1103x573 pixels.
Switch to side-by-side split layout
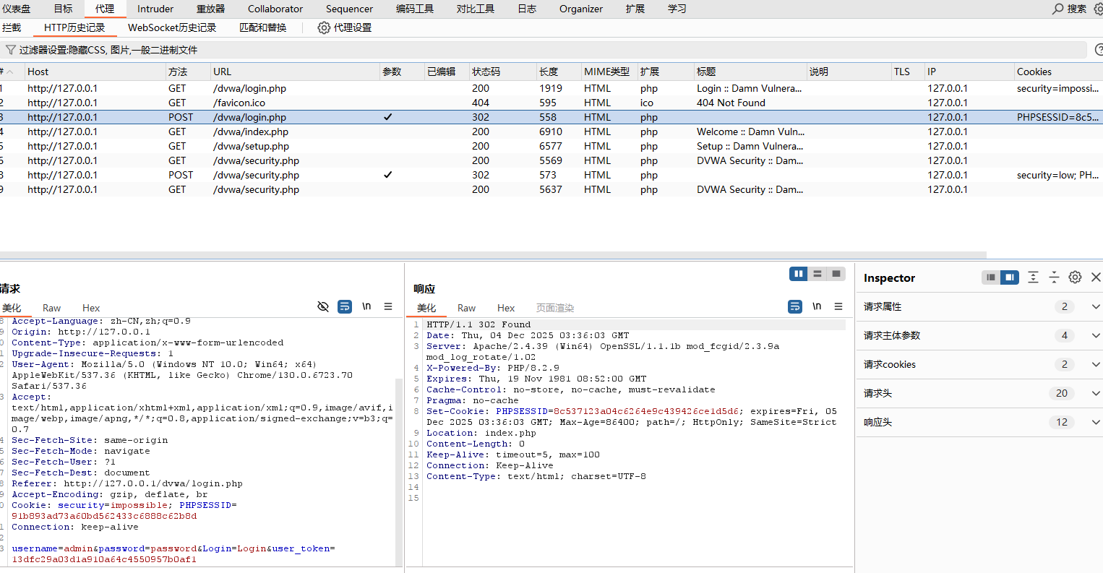coord(799,274)
